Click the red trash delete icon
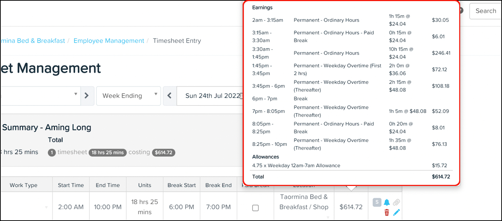 pos(387,212)
